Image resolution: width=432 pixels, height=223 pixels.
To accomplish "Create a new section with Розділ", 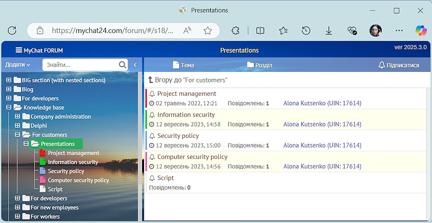I will (x=260, y=65).
